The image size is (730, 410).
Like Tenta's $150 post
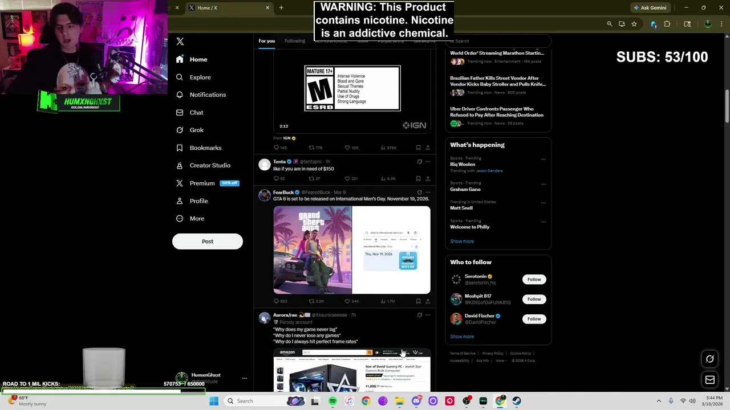[351, 178]
